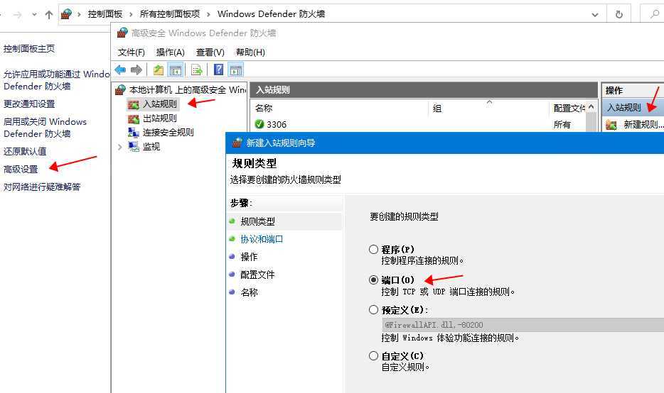Image resolution: width=664 pixels, height=393 pixels.
Task: Click the Explorer up-directory arrow
Action: pos(49,15)
